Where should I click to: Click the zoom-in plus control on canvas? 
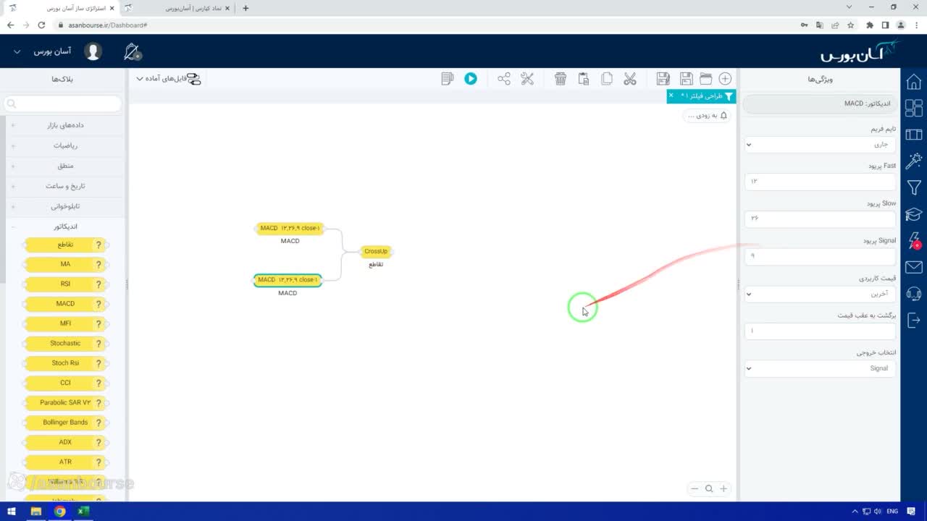723,488
